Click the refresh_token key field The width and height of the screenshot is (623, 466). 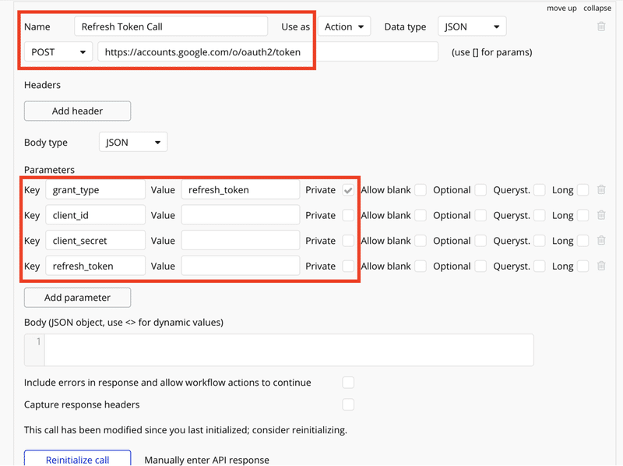pos(95,267)
